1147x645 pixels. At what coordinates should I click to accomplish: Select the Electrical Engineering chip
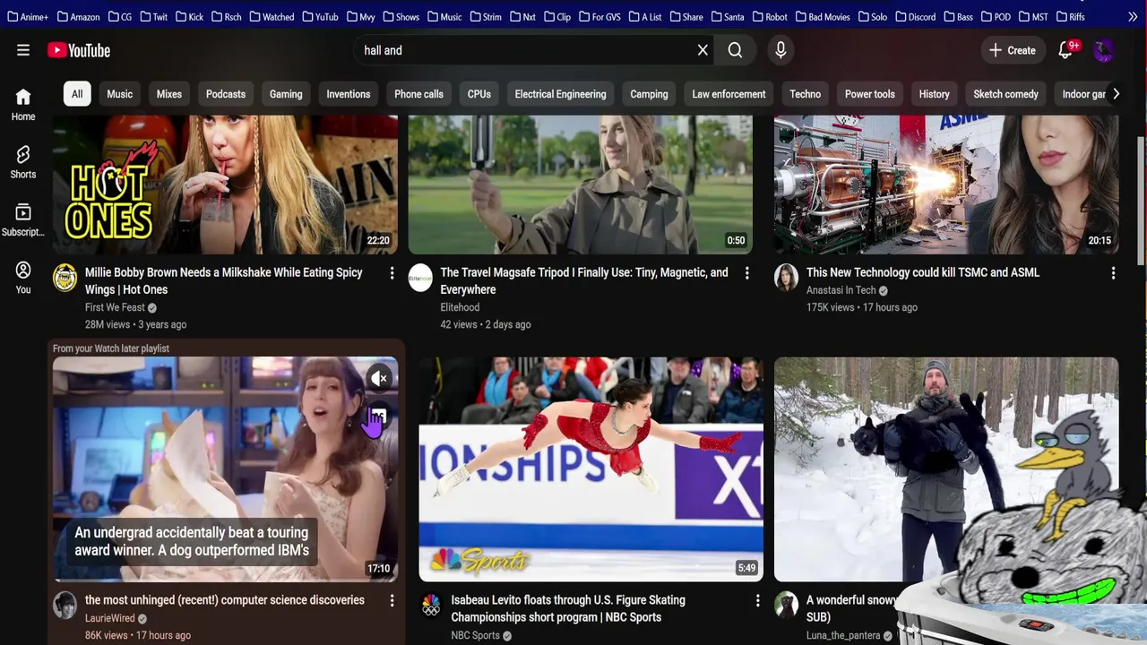(x=560, y=94)
